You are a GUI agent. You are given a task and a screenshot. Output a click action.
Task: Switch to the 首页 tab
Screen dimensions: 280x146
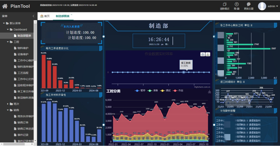tap(45, 16)
